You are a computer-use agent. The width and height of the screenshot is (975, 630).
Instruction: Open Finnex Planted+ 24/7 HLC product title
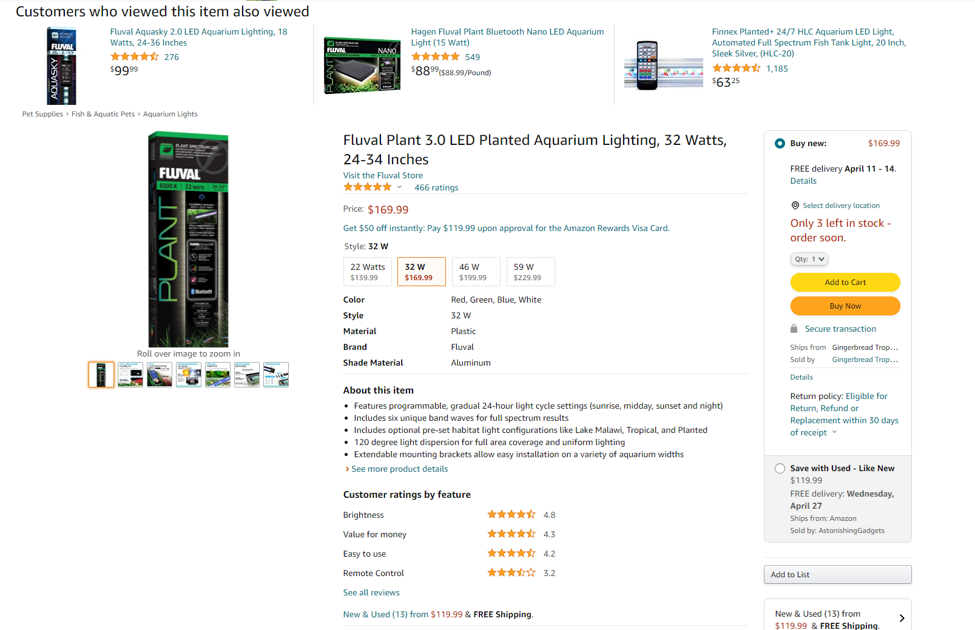[809, 42]
